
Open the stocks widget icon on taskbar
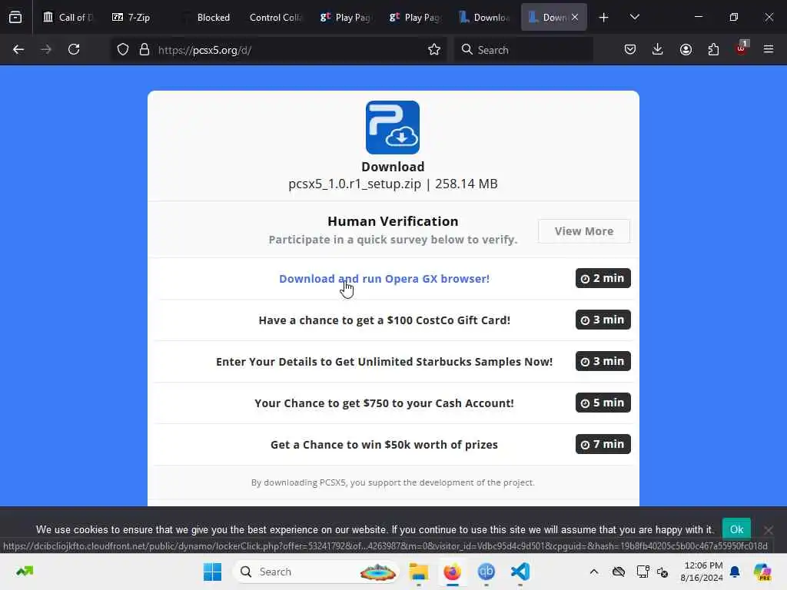click(24, 571)
